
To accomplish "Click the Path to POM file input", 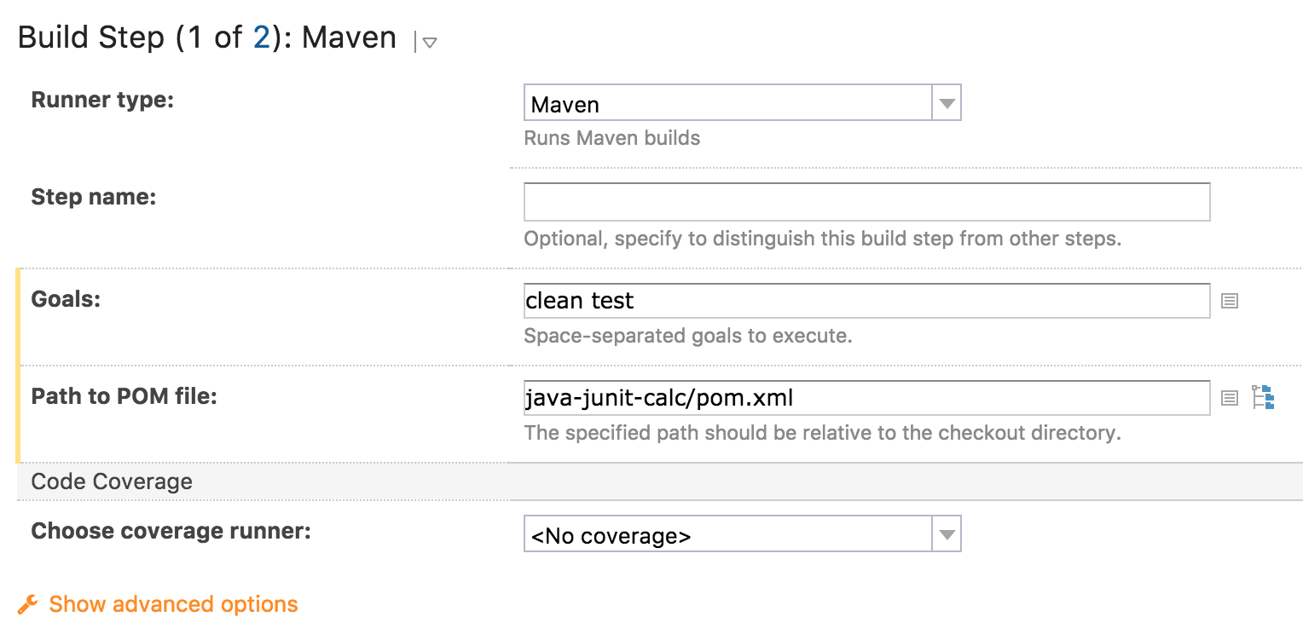I will (866, 397).
